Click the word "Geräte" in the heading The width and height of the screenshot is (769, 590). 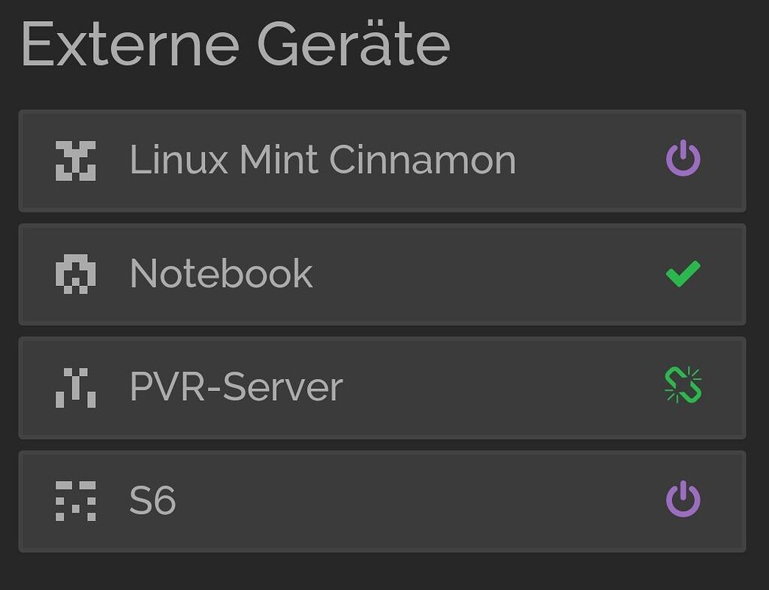pyautogui.click(x=353, y=44)
